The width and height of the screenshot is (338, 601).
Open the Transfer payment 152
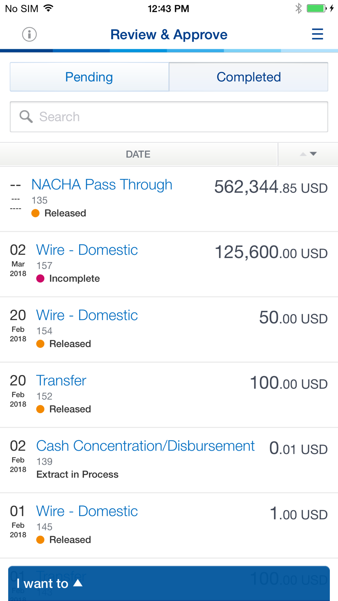click(169, 395)
